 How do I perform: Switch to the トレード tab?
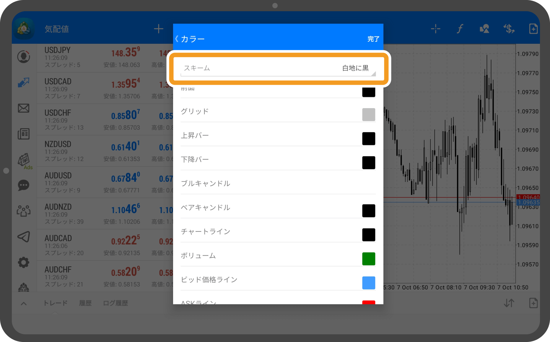(55, 303)
